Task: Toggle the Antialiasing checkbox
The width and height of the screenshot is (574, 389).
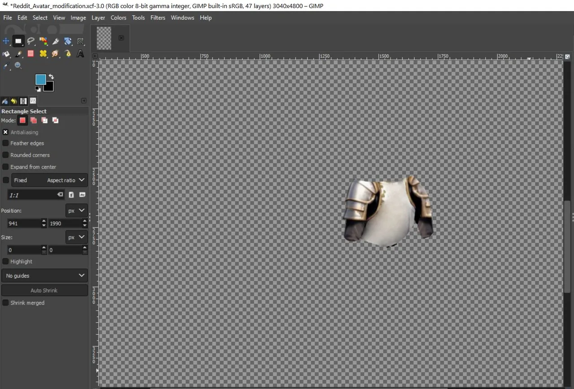Action: 5,132
